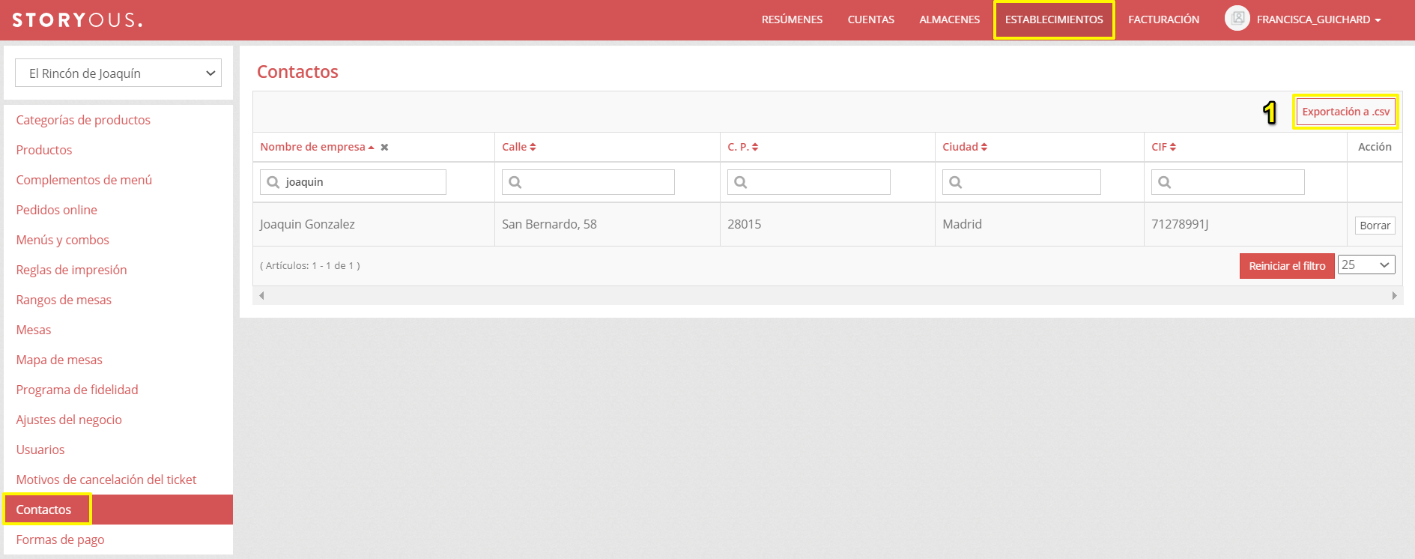Clear the Nombre de empresa sort (x icon)
Screen dimensions: 1415x559
click(x=384, y=148)
